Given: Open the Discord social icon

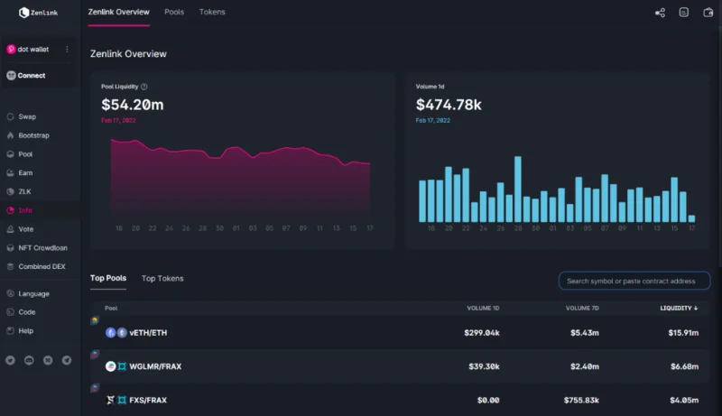Looking at the screenshot, I should [29, 360].
